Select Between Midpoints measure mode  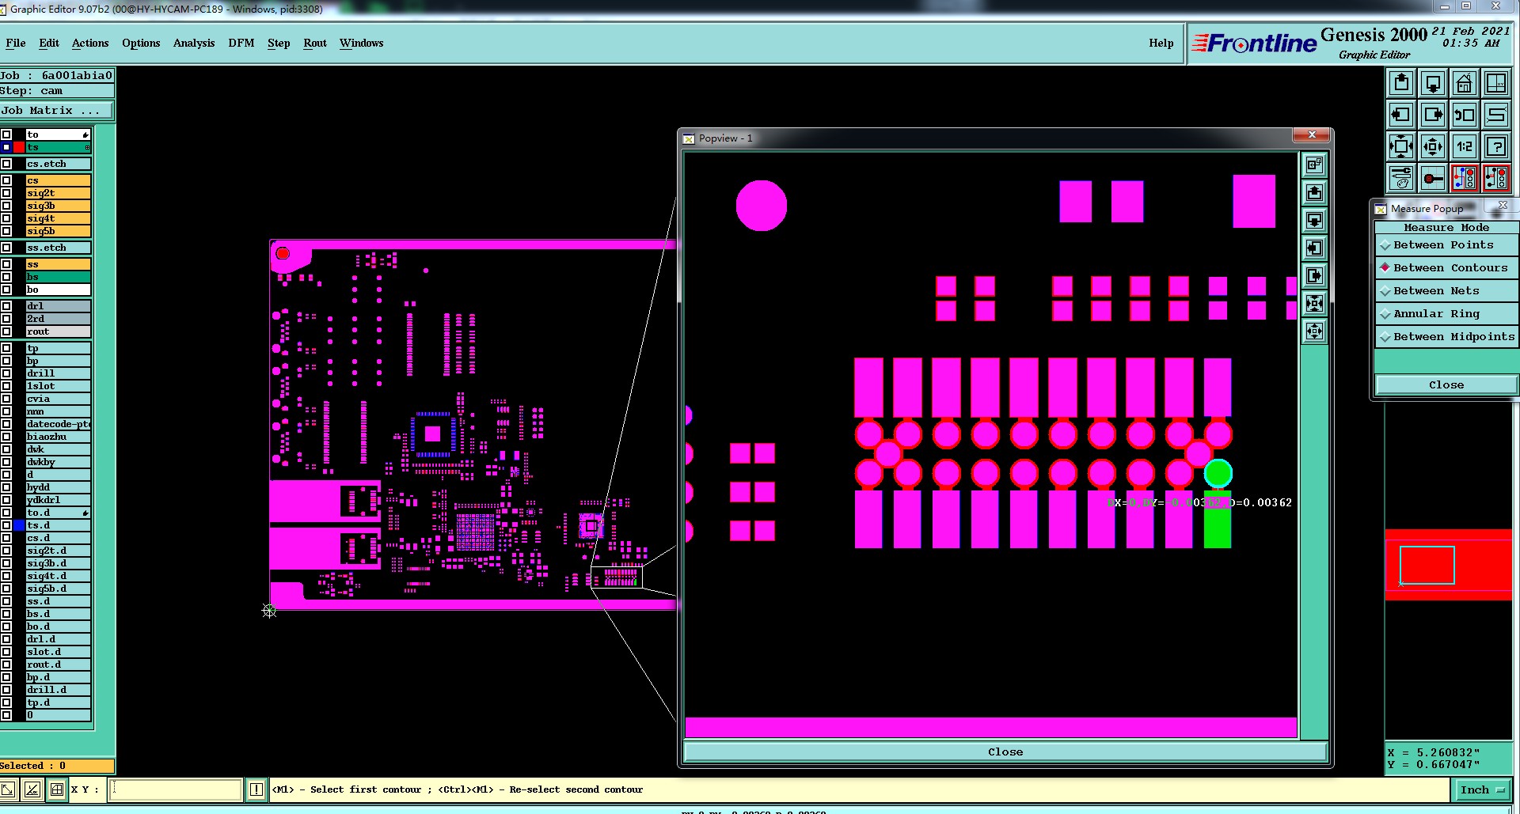1446,337
